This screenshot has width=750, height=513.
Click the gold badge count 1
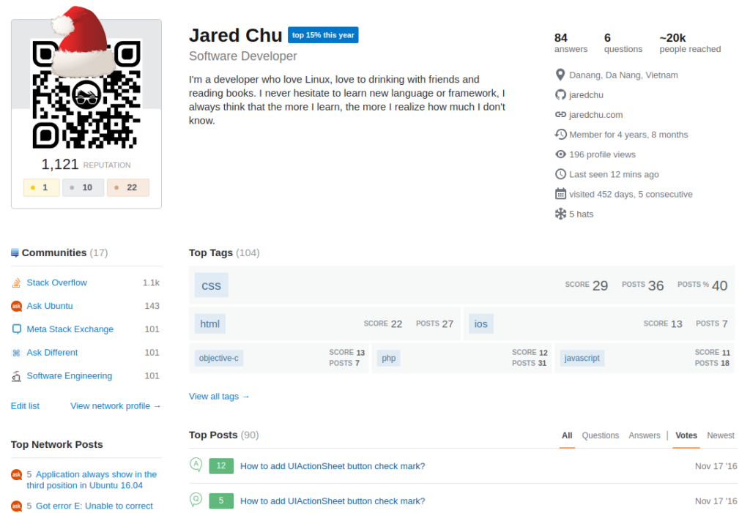tap(42, 187)
